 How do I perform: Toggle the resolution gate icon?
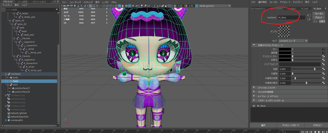point(97,6)
